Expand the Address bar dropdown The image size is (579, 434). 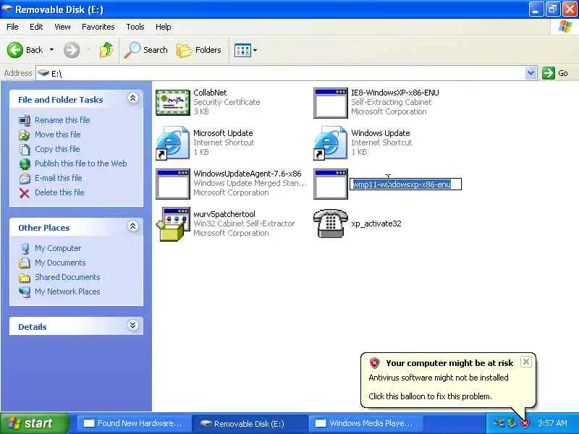click(x=531, y=73)
